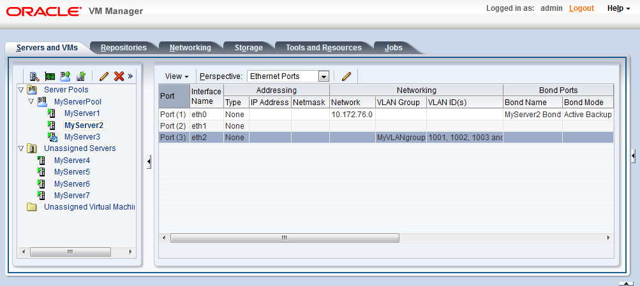Click the 10.172.76.0 network cell
Image resolution: width=640 pixels, height=286 pixels.
coord(352,115)
